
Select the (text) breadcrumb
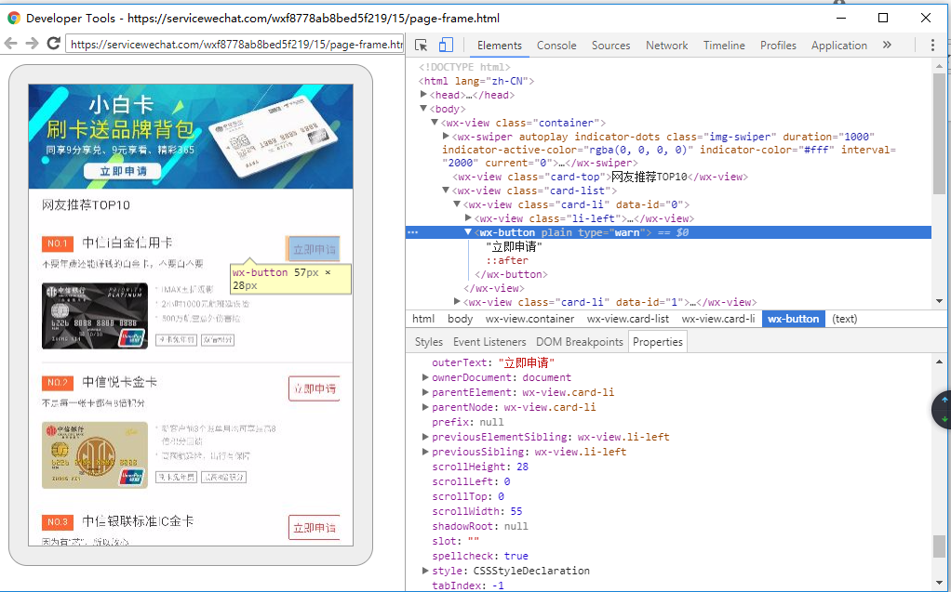coord(844,319)
